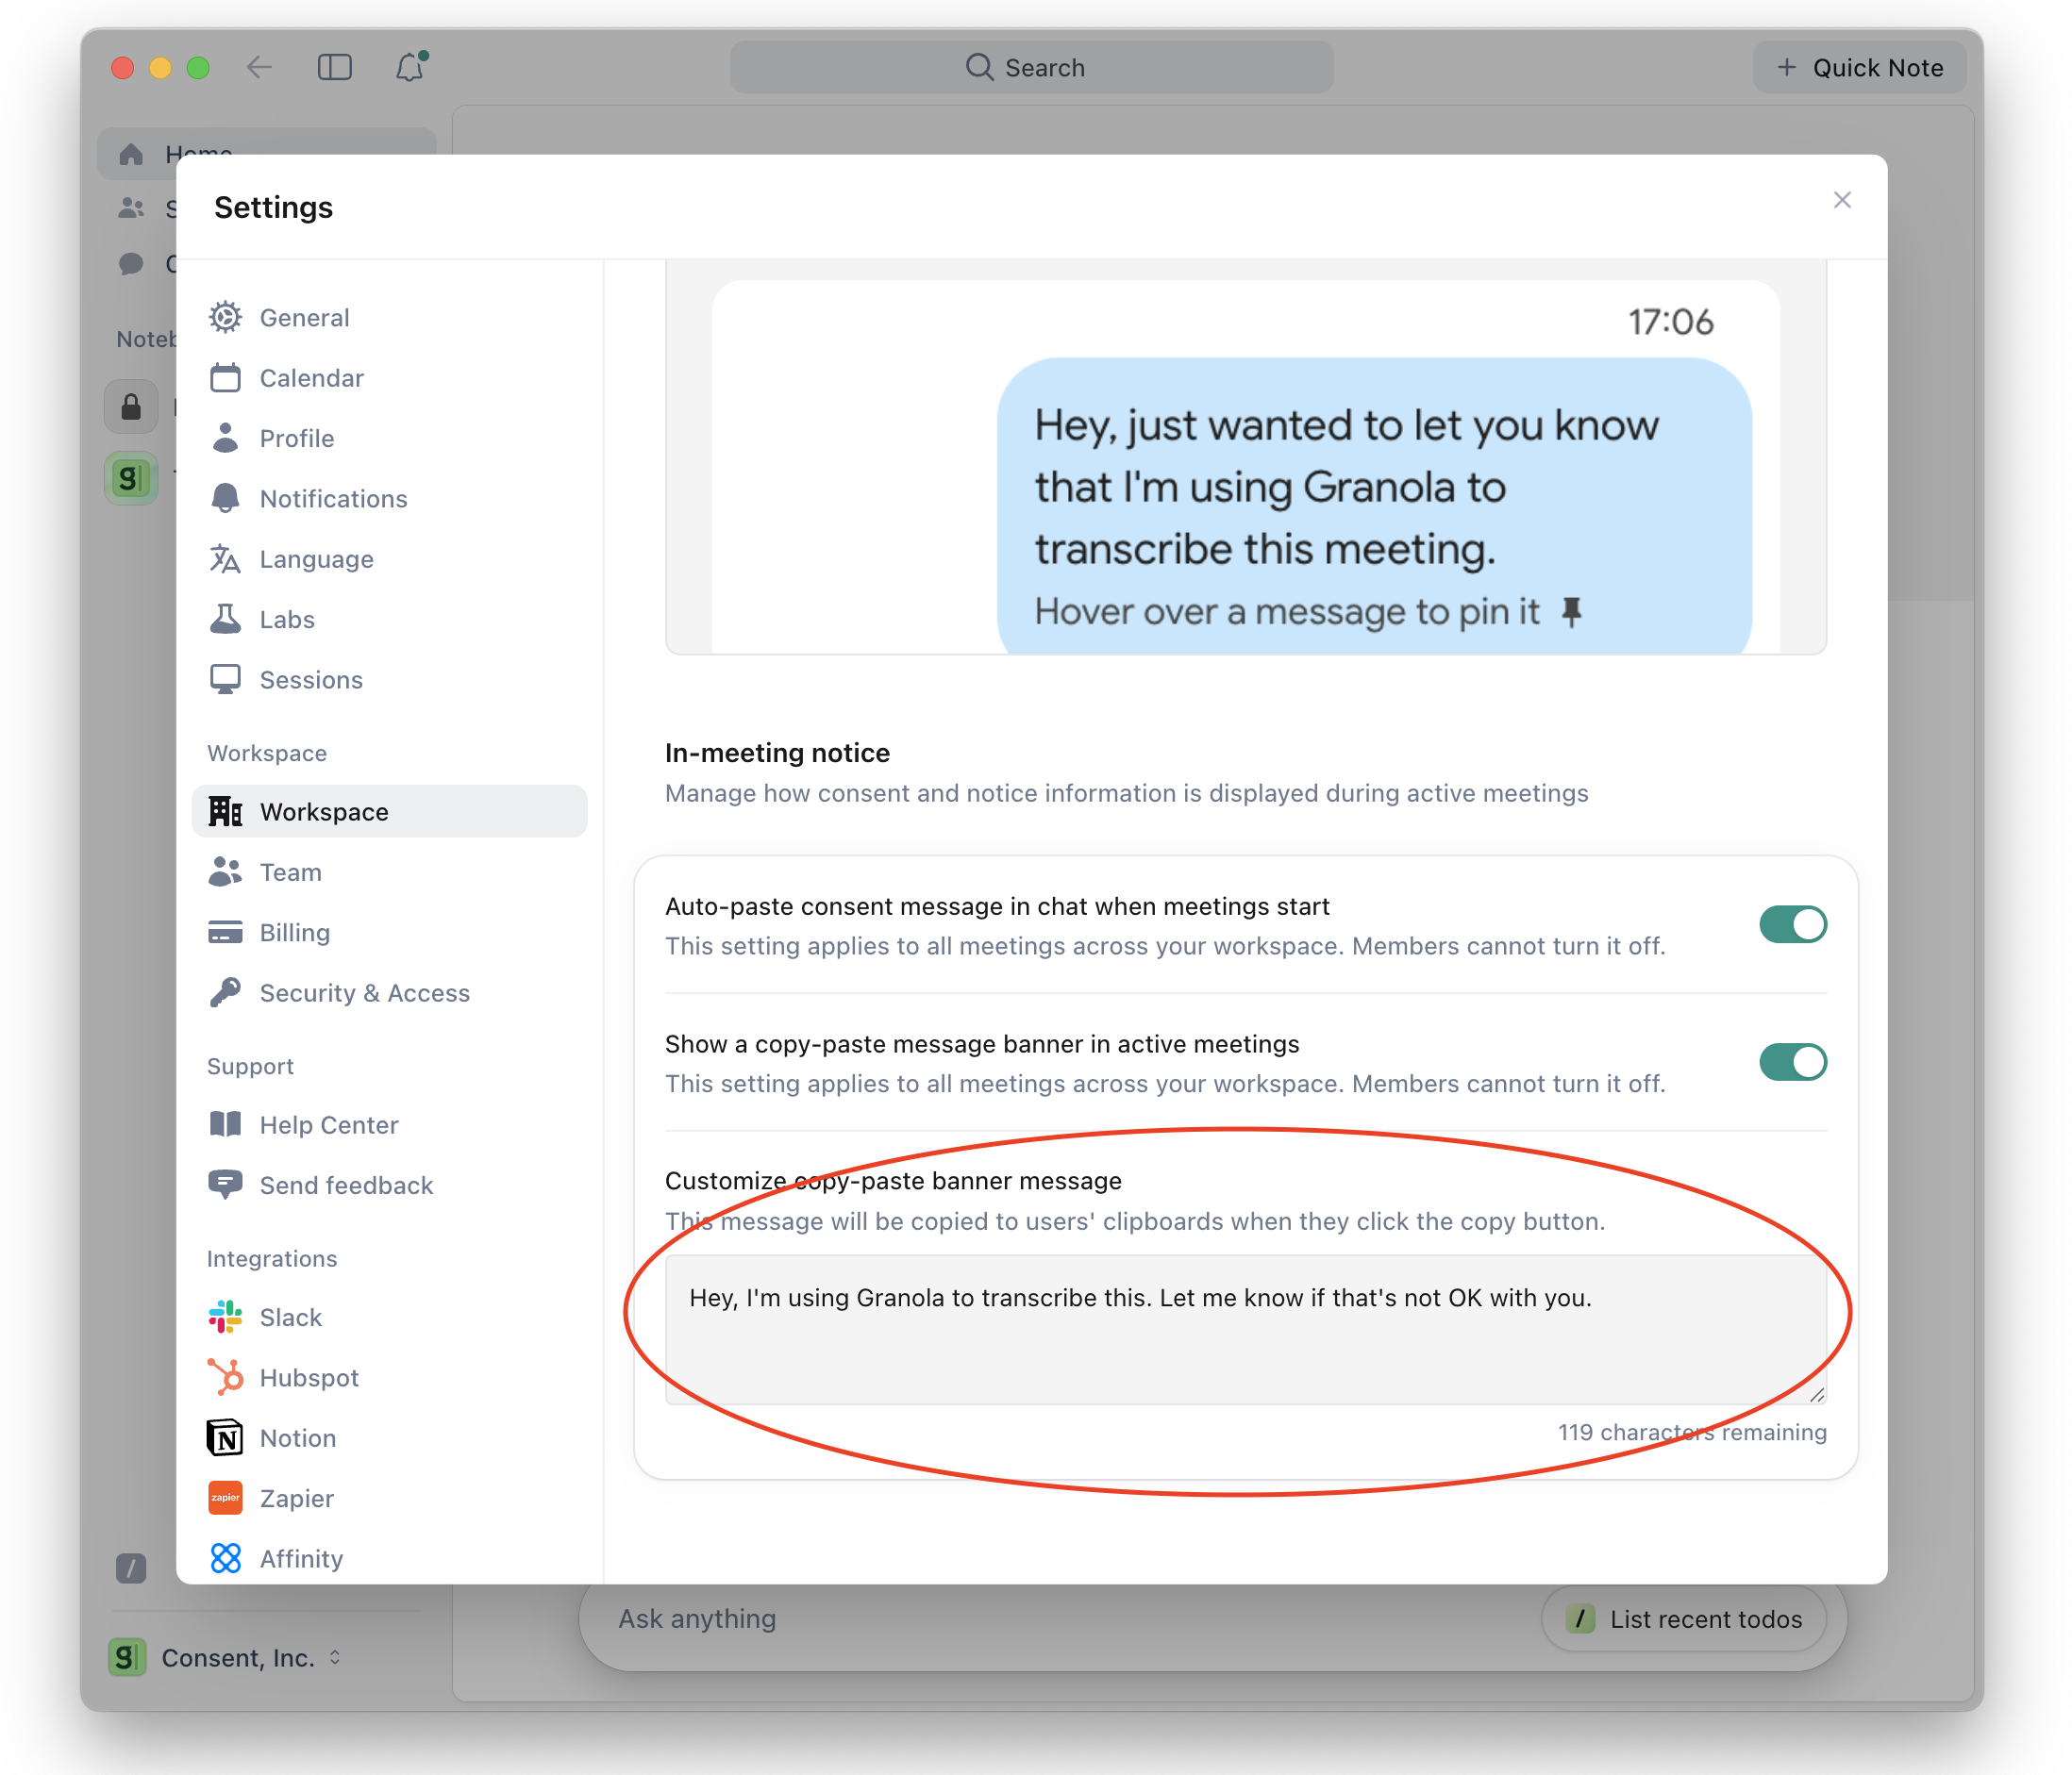2072x1775 pixels.
Task: Click the Quick Note button
Action: pos(1859,67)
